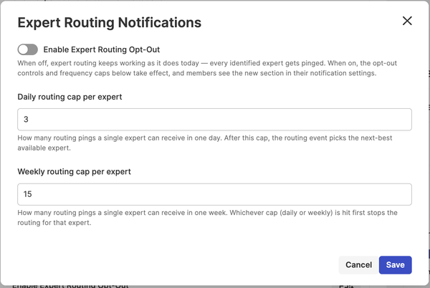
Task: Click the daily cap help text
Action: click(x=205, y=143)
